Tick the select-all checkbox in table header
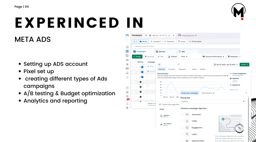 (x=134, y=62)
